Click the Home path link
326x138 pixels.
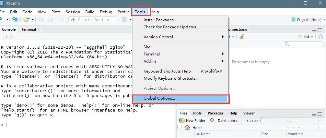[x=197, y=128]
